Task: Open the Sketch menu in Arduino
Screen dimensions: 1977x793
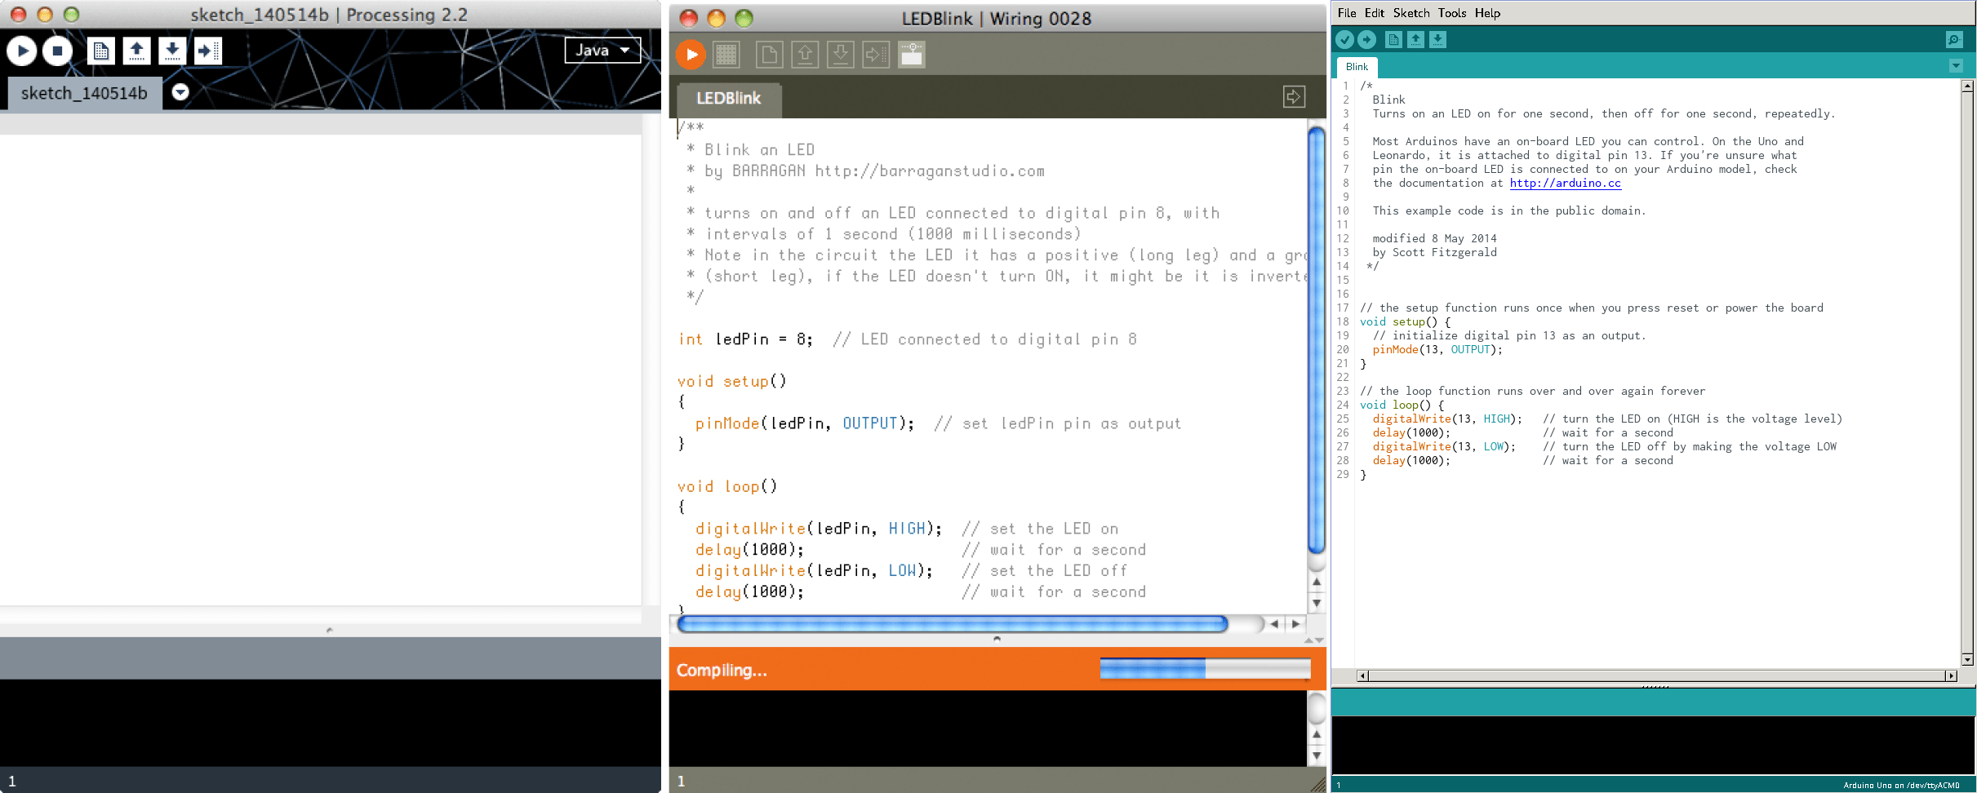Action: [1411, 13]
